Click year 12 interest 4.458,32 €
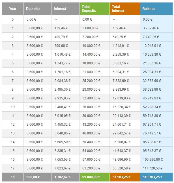The width and height of the screenshot is (174, 183). pyautogui.click(x=63, y=125)
